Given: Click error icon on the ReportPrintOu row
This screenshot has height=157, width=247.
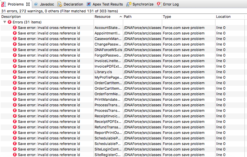Looking at the screenshot, I should pos(15,133).
